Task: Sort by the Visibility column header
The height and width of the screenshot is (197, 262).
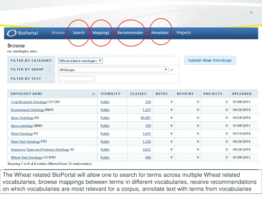Action: [111, 94]
